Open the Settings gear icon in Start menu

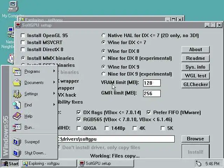tap(17, 94)
